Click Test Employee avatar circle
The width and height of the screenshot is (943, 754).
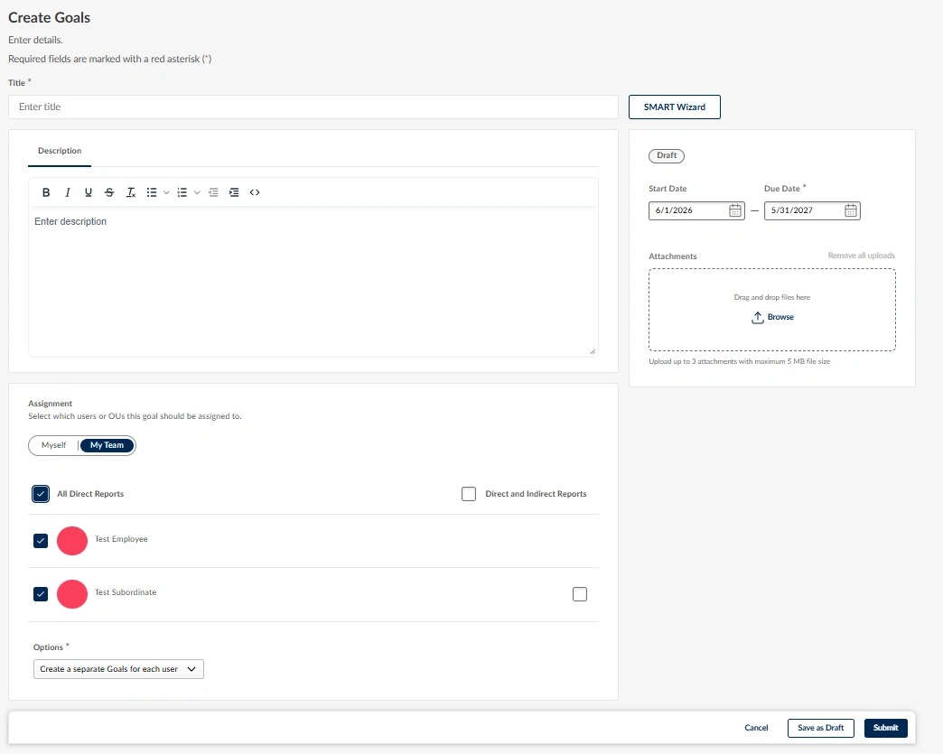[72, 541]
